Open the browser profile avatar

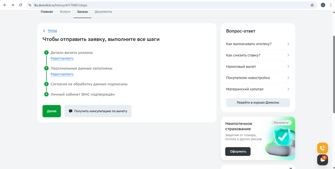pos(323,5)
